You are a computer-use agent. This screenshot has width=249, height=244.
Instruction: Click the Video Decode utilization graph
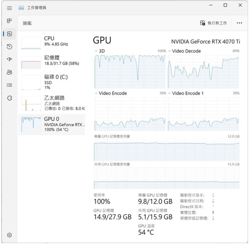203,72
